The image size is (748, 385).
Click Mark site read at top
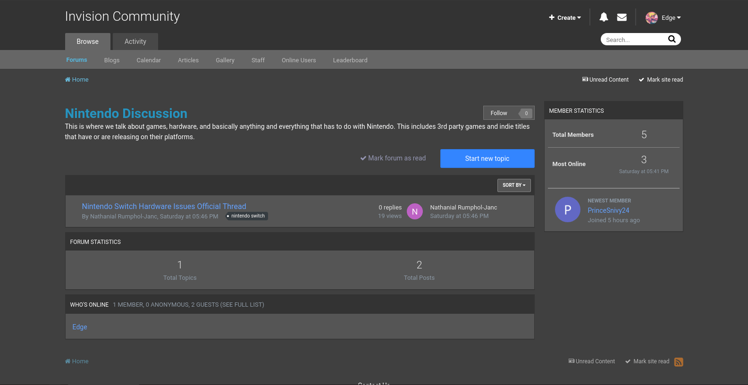[661, 80]
